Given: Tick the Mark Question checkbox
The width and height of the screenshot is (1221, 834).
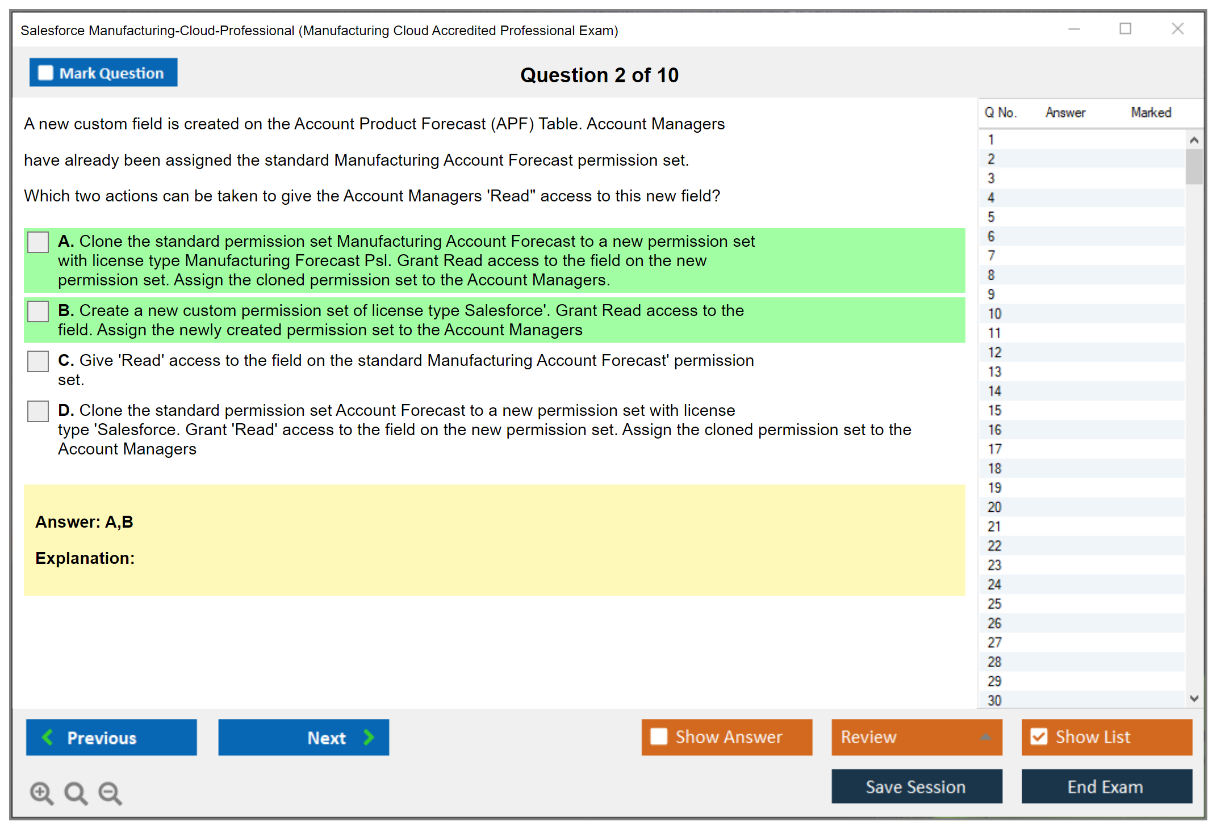Looking at the screenshot, I should click(45, 73).
